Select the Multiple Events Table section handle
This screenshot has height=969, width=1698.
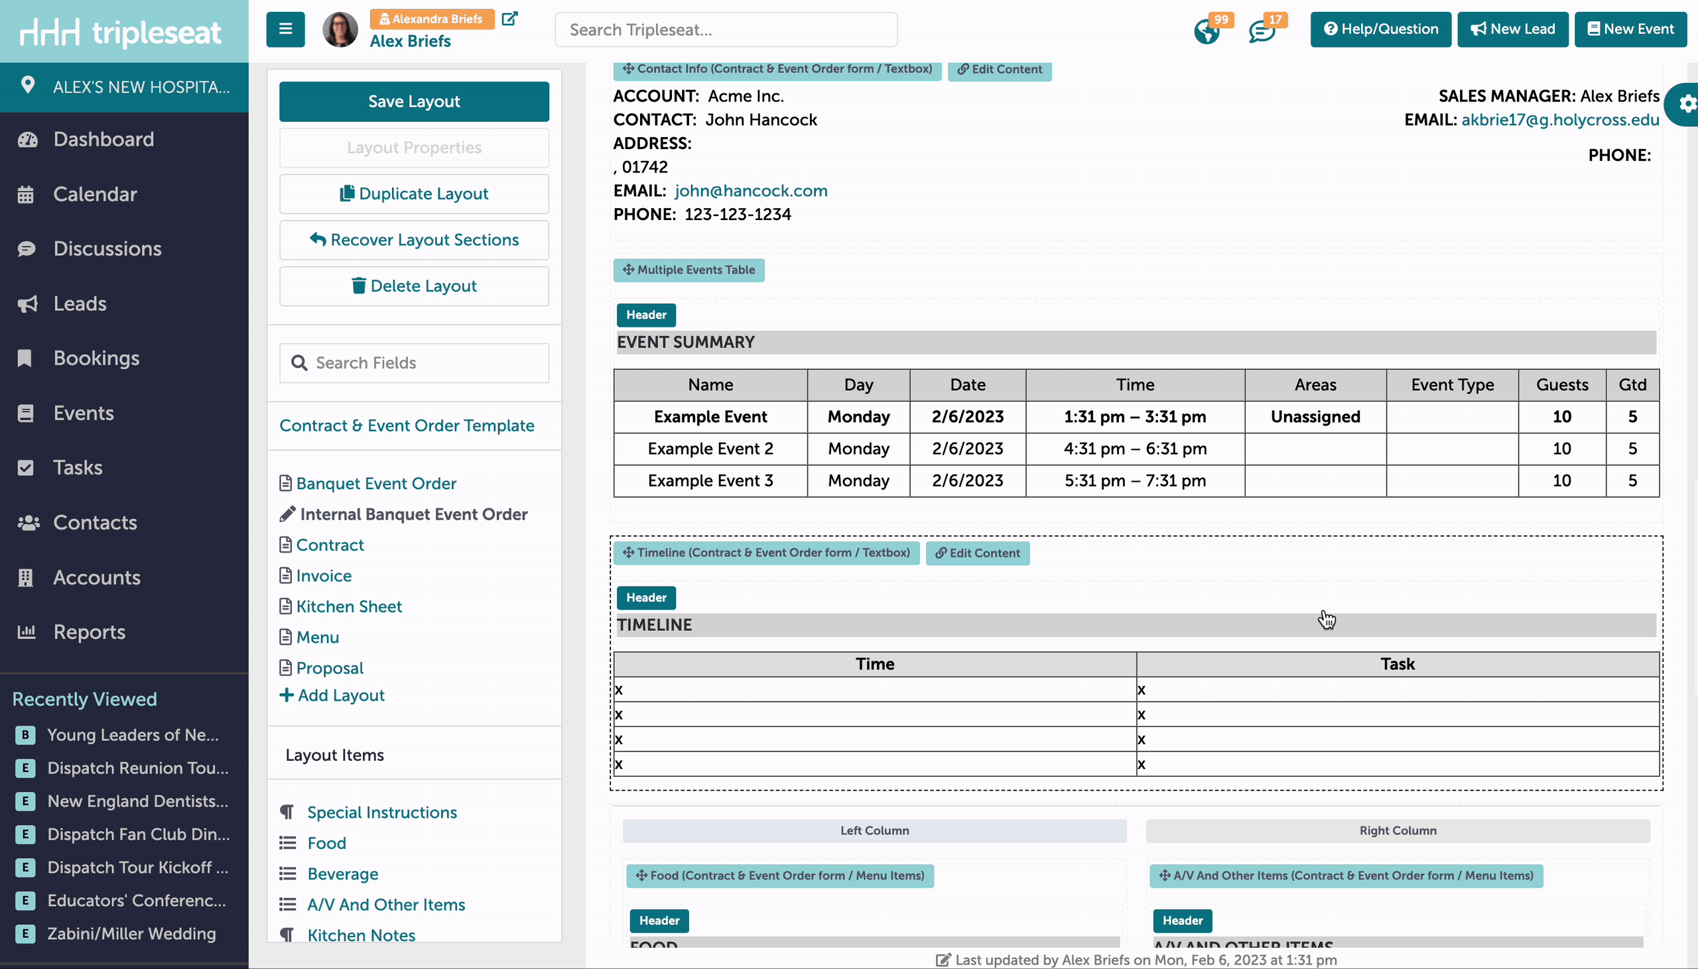click(x=688, y=270)
